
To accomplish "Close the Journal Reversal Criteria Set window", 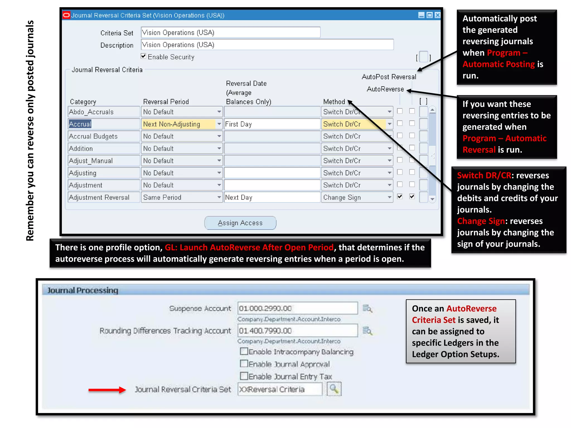I will [x=437, y=15].
